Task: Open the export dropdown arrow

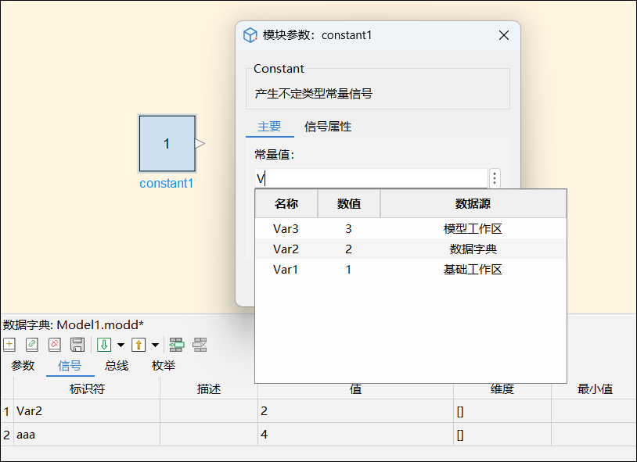Action: pyautogui.click(x=155, y=345)
